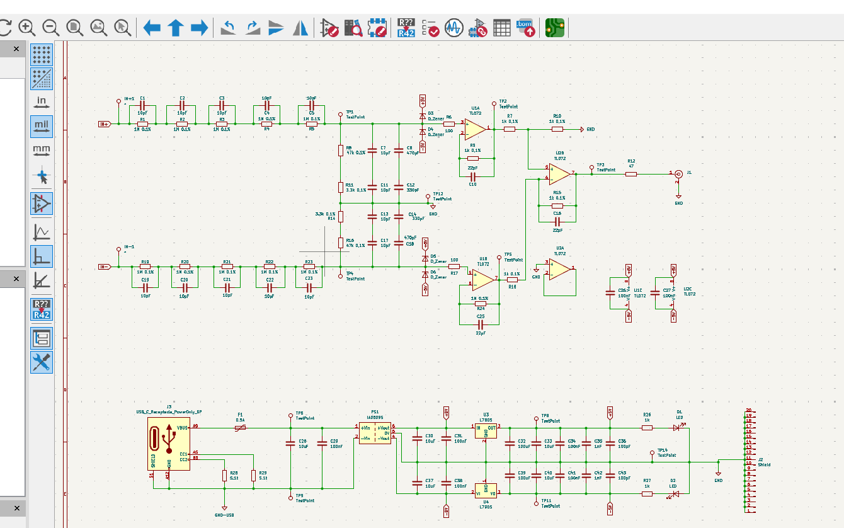Click the Zoom In magnifier icon
Screen dimensions: 844x528
26,27
